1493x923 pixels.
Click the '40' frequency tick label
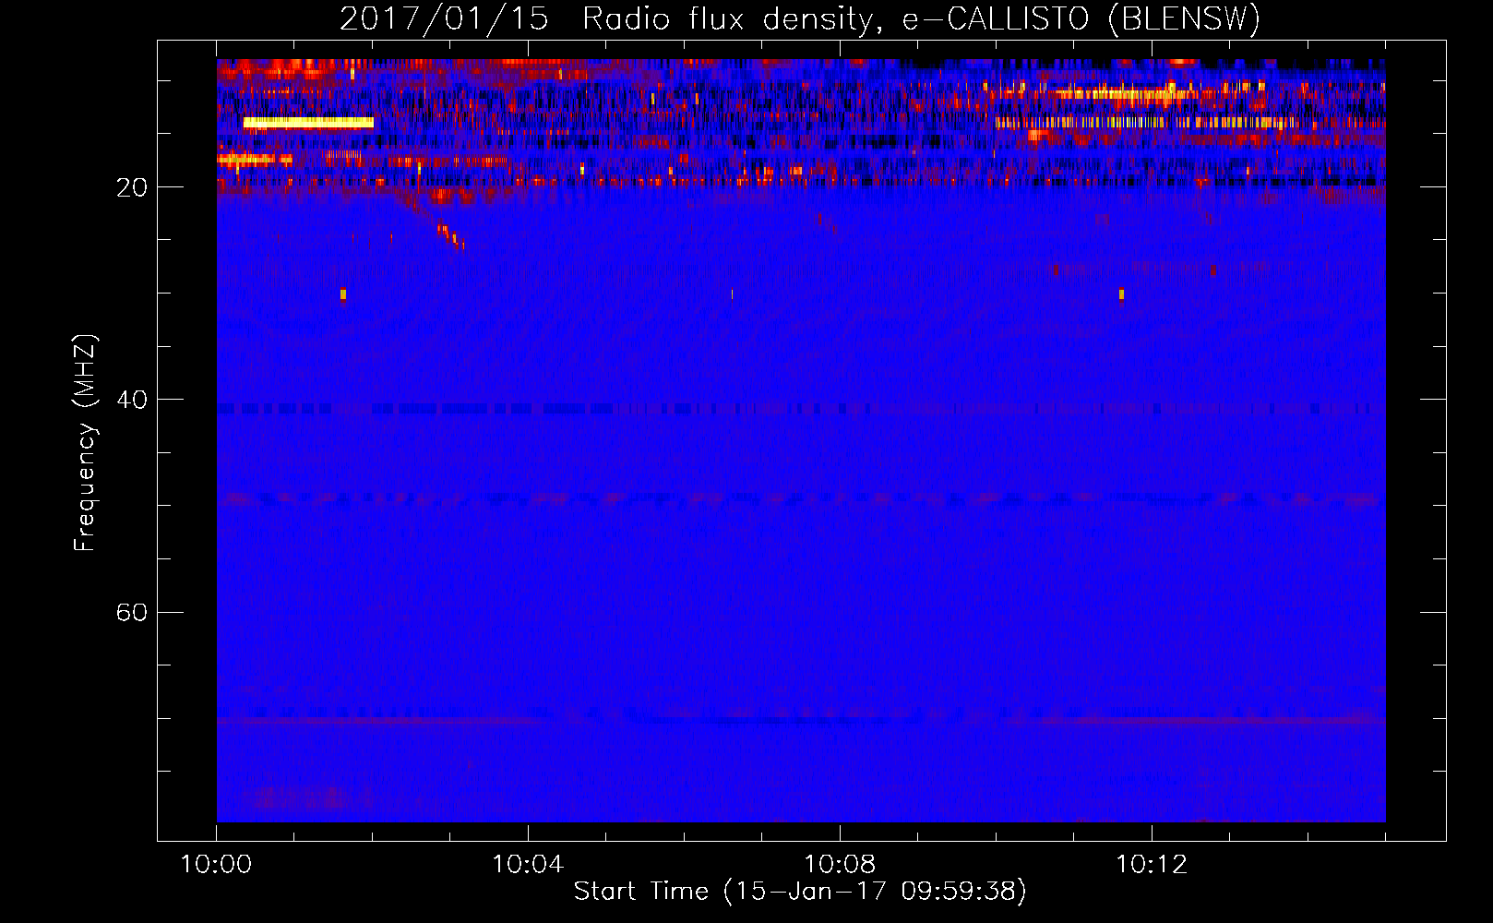click(x=132, y=400)
